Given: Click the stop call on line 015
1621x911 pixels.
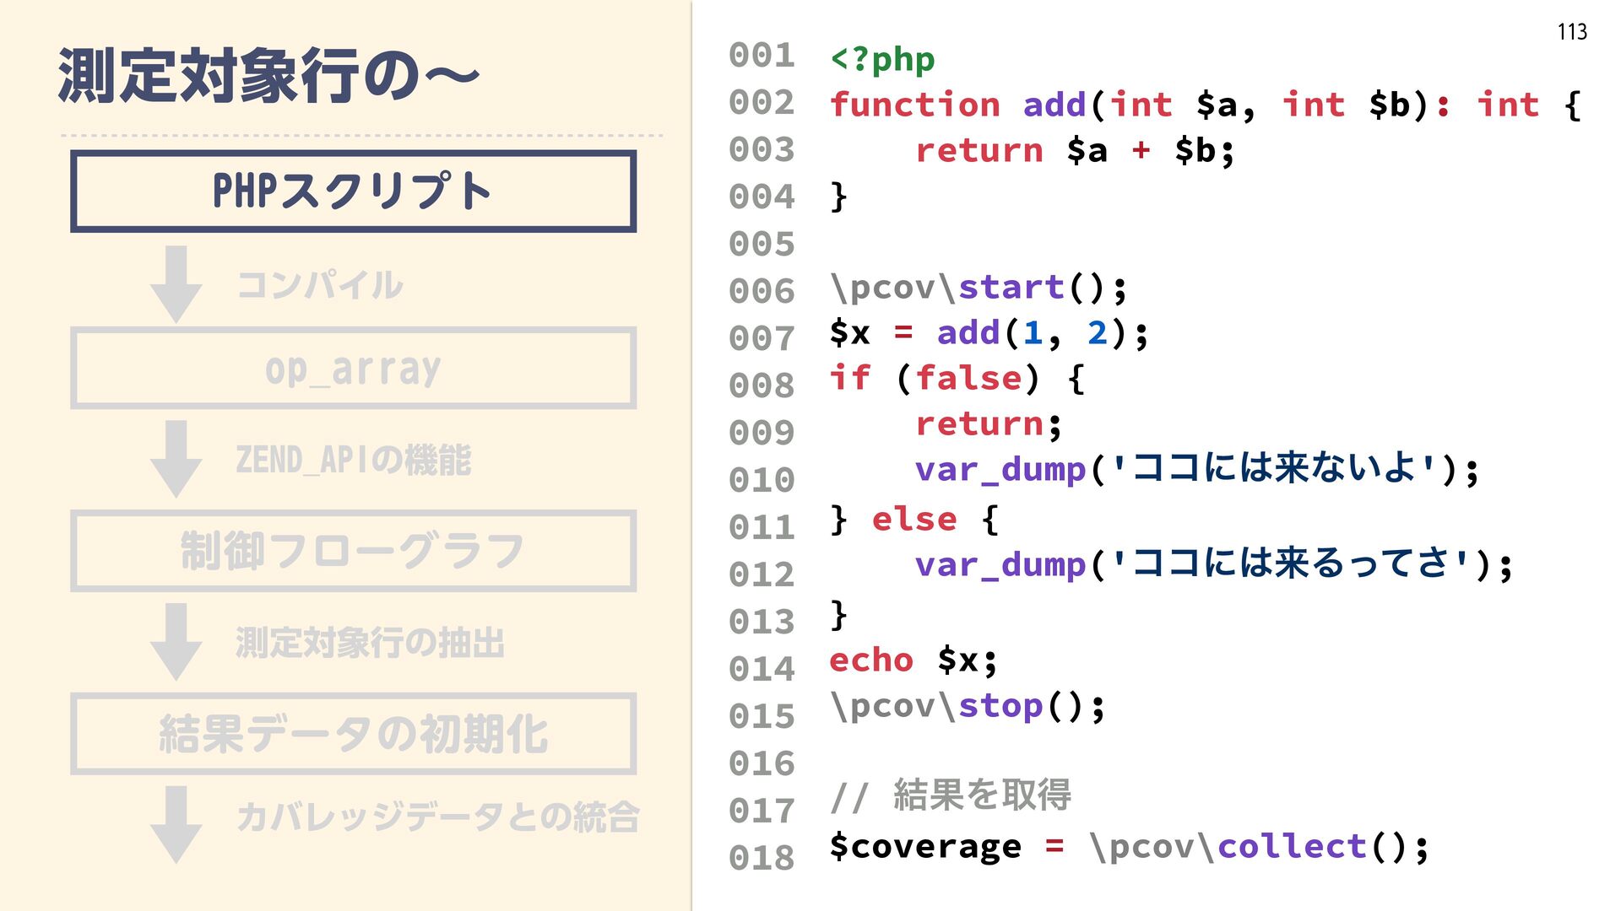Looking at the screenshot, I should tap(1000, 705).
